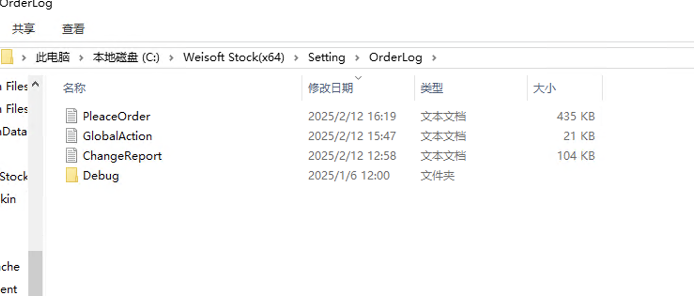Expand chevron after OrderLog in breadcrumb
Screen dimensions: 694x296
[x=434, y=58]
